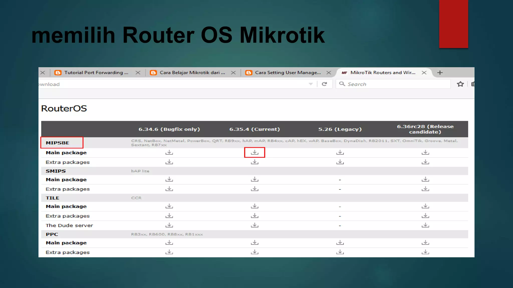Viewport: 513px width, 288px height.
Task: Download PPC Extra packages 6.35.4 Current
Action: [254, 252]
